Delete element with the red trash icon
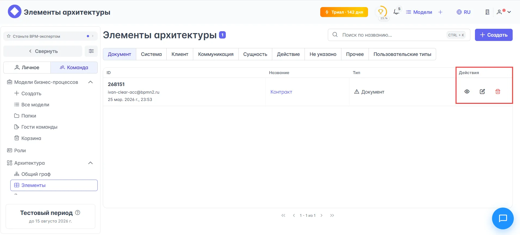The height and width of the screenshot is (235, 520). coord(498,92)
